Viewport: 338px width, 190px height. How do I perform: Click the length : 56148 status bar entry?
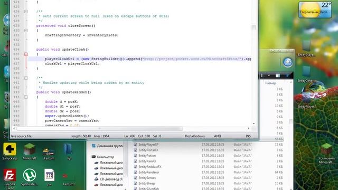tap(81, 136)
